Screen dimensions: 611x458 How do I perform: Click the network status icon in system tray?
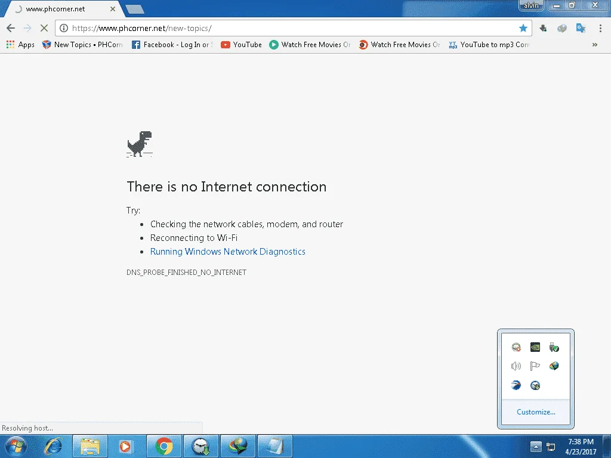click(x=551, y=447)
